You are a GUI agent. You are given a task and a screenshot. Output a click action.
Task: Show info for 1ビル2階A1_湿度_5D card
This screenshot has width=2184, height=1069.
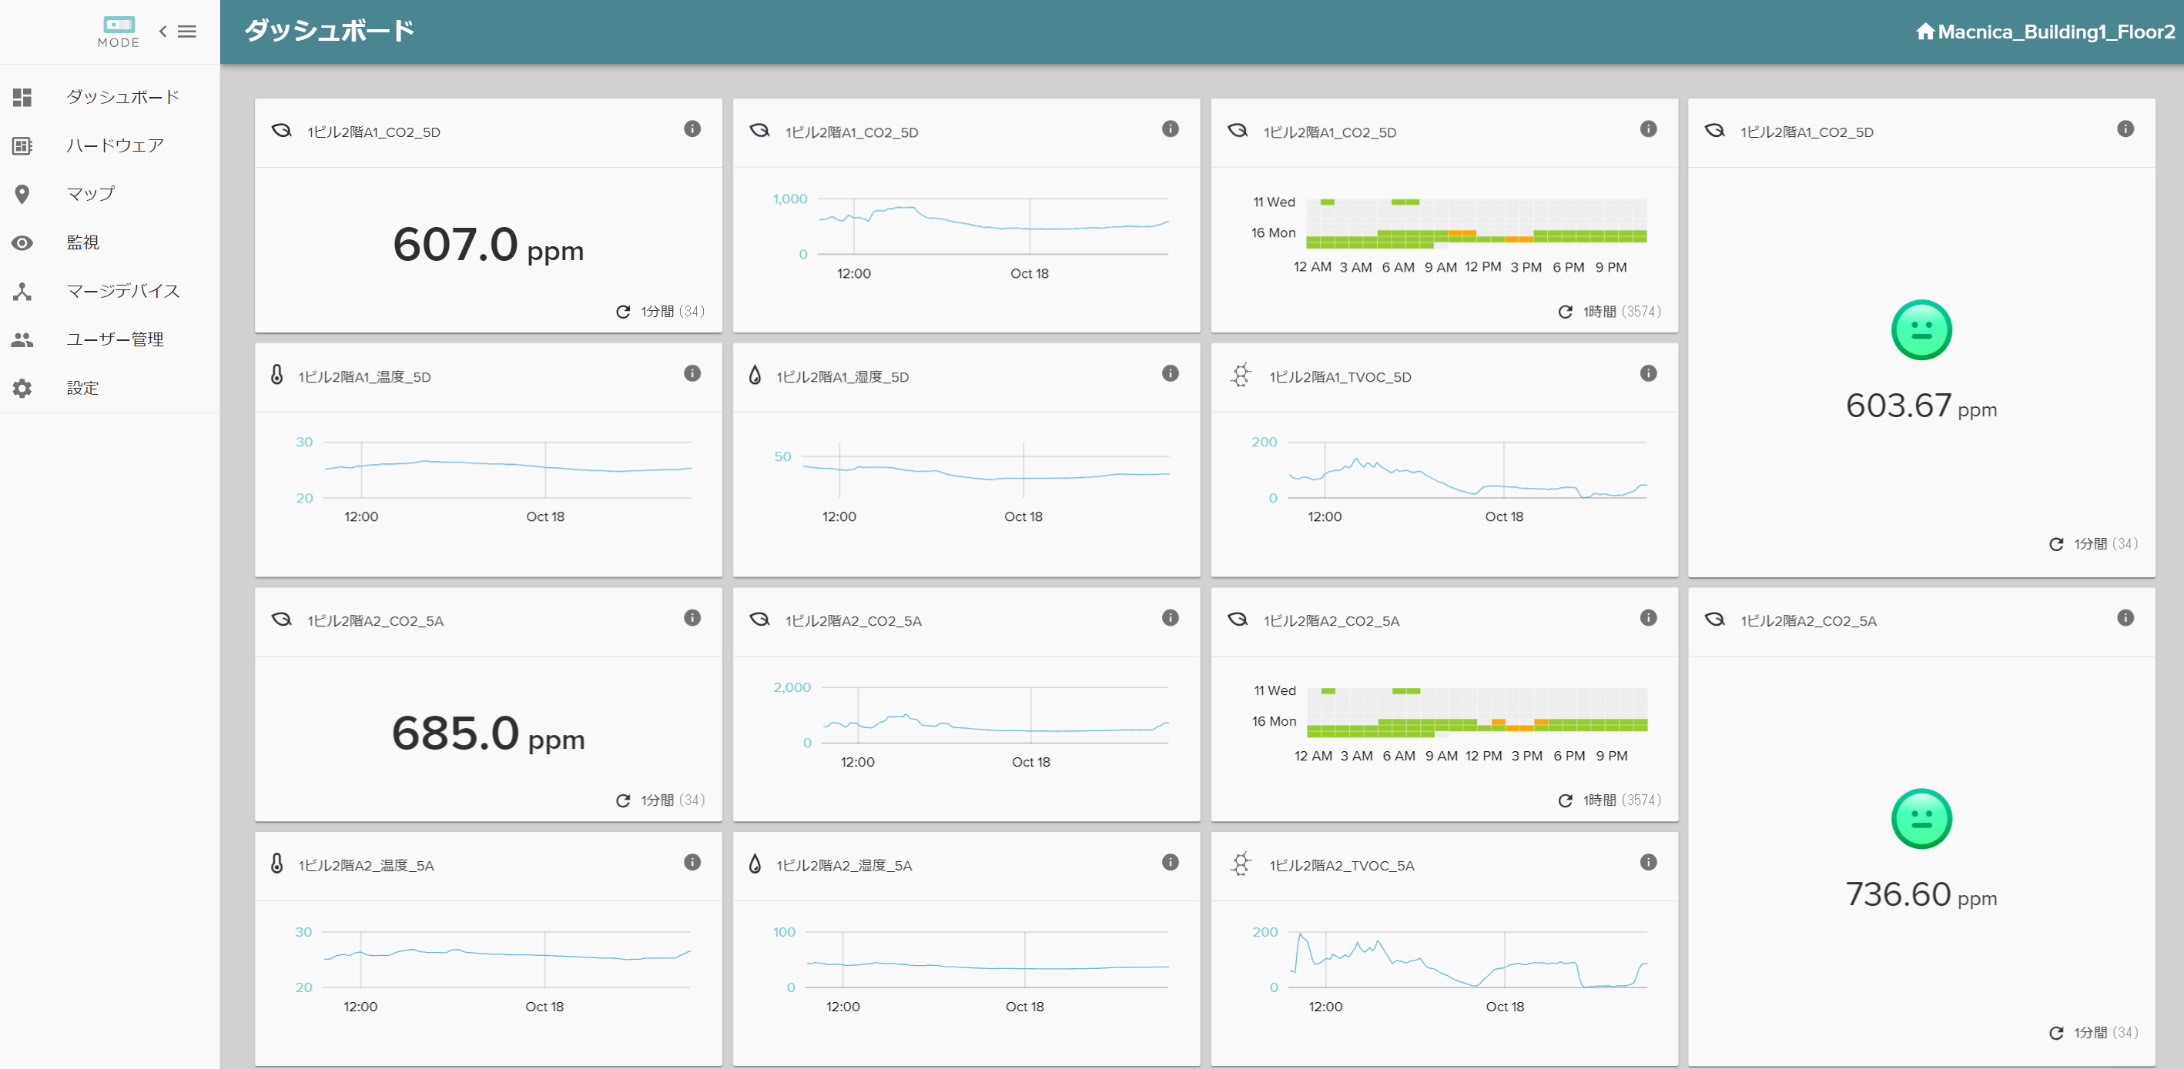1170,373
